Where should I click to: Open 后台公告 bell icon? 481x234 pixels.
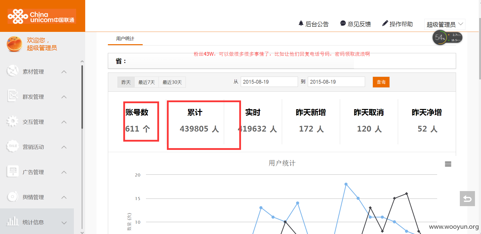click(301, 23)
